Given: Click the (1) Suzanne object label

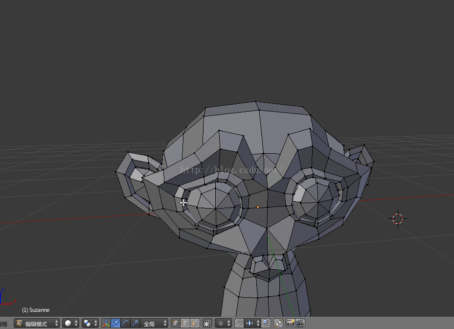Looking at the screenshot, I should pyautogui.click(x=36, y=310).
